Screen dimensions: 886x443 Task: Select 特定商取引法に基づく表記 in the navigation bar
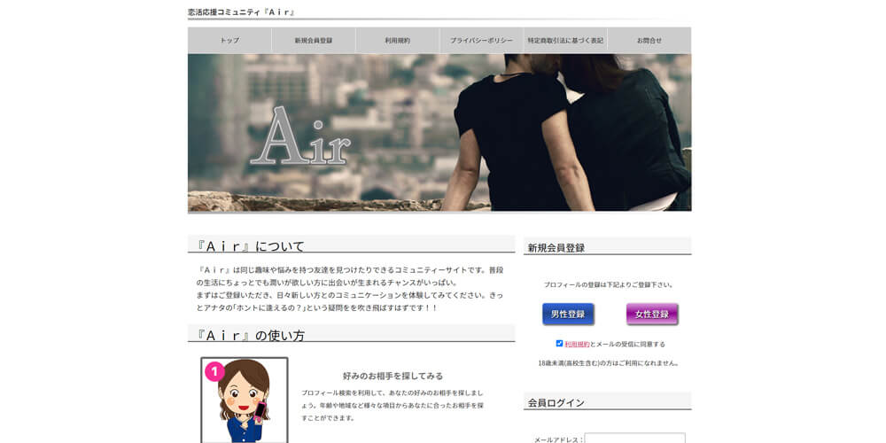pyautogui.click(x=565, y=41)
